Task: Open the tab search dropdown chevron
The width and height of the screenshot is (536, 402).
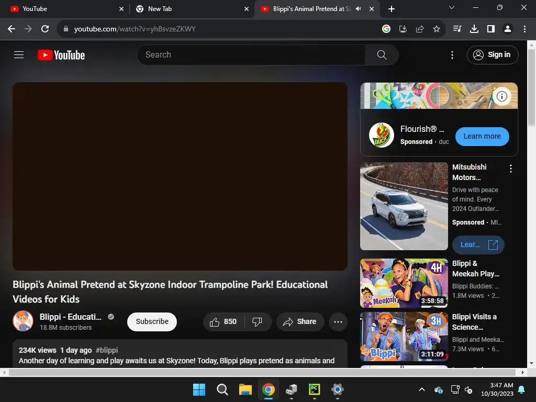Action: tap(452, 7)
